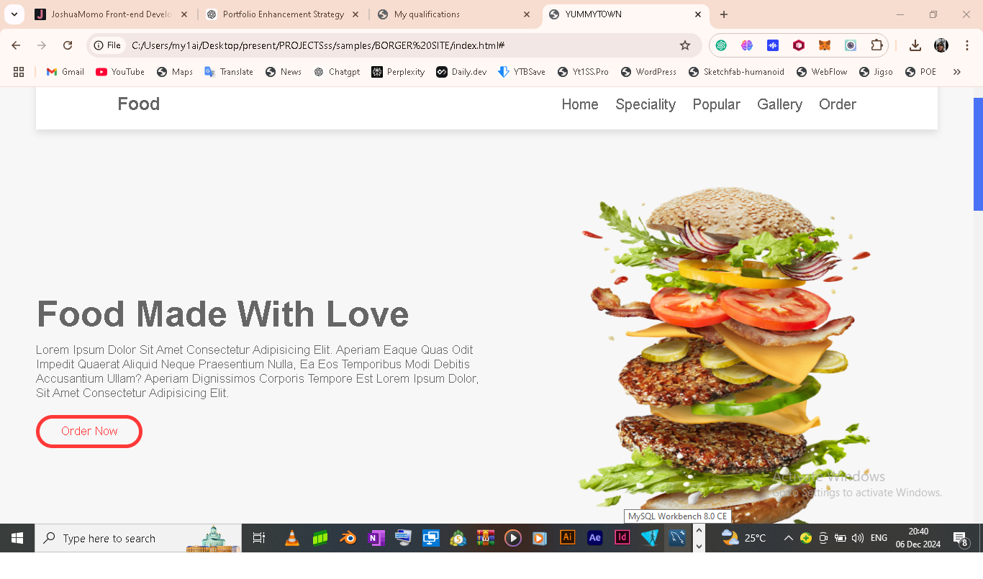Viewport: 983px width, 579px height.
Task: Click the Order Now button
Action: point(89,432)
